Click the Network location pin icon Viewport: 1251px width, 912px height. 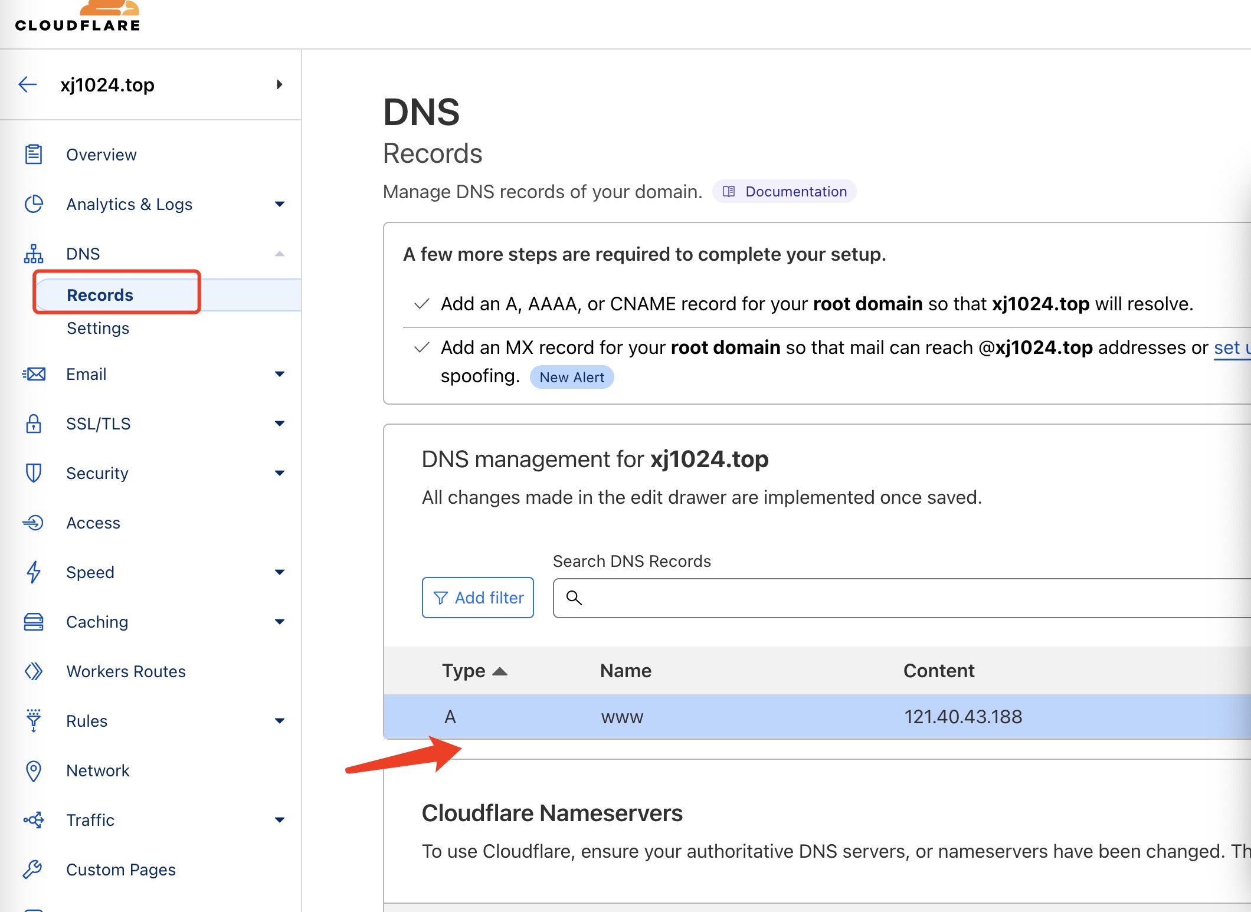coord(34,770)
